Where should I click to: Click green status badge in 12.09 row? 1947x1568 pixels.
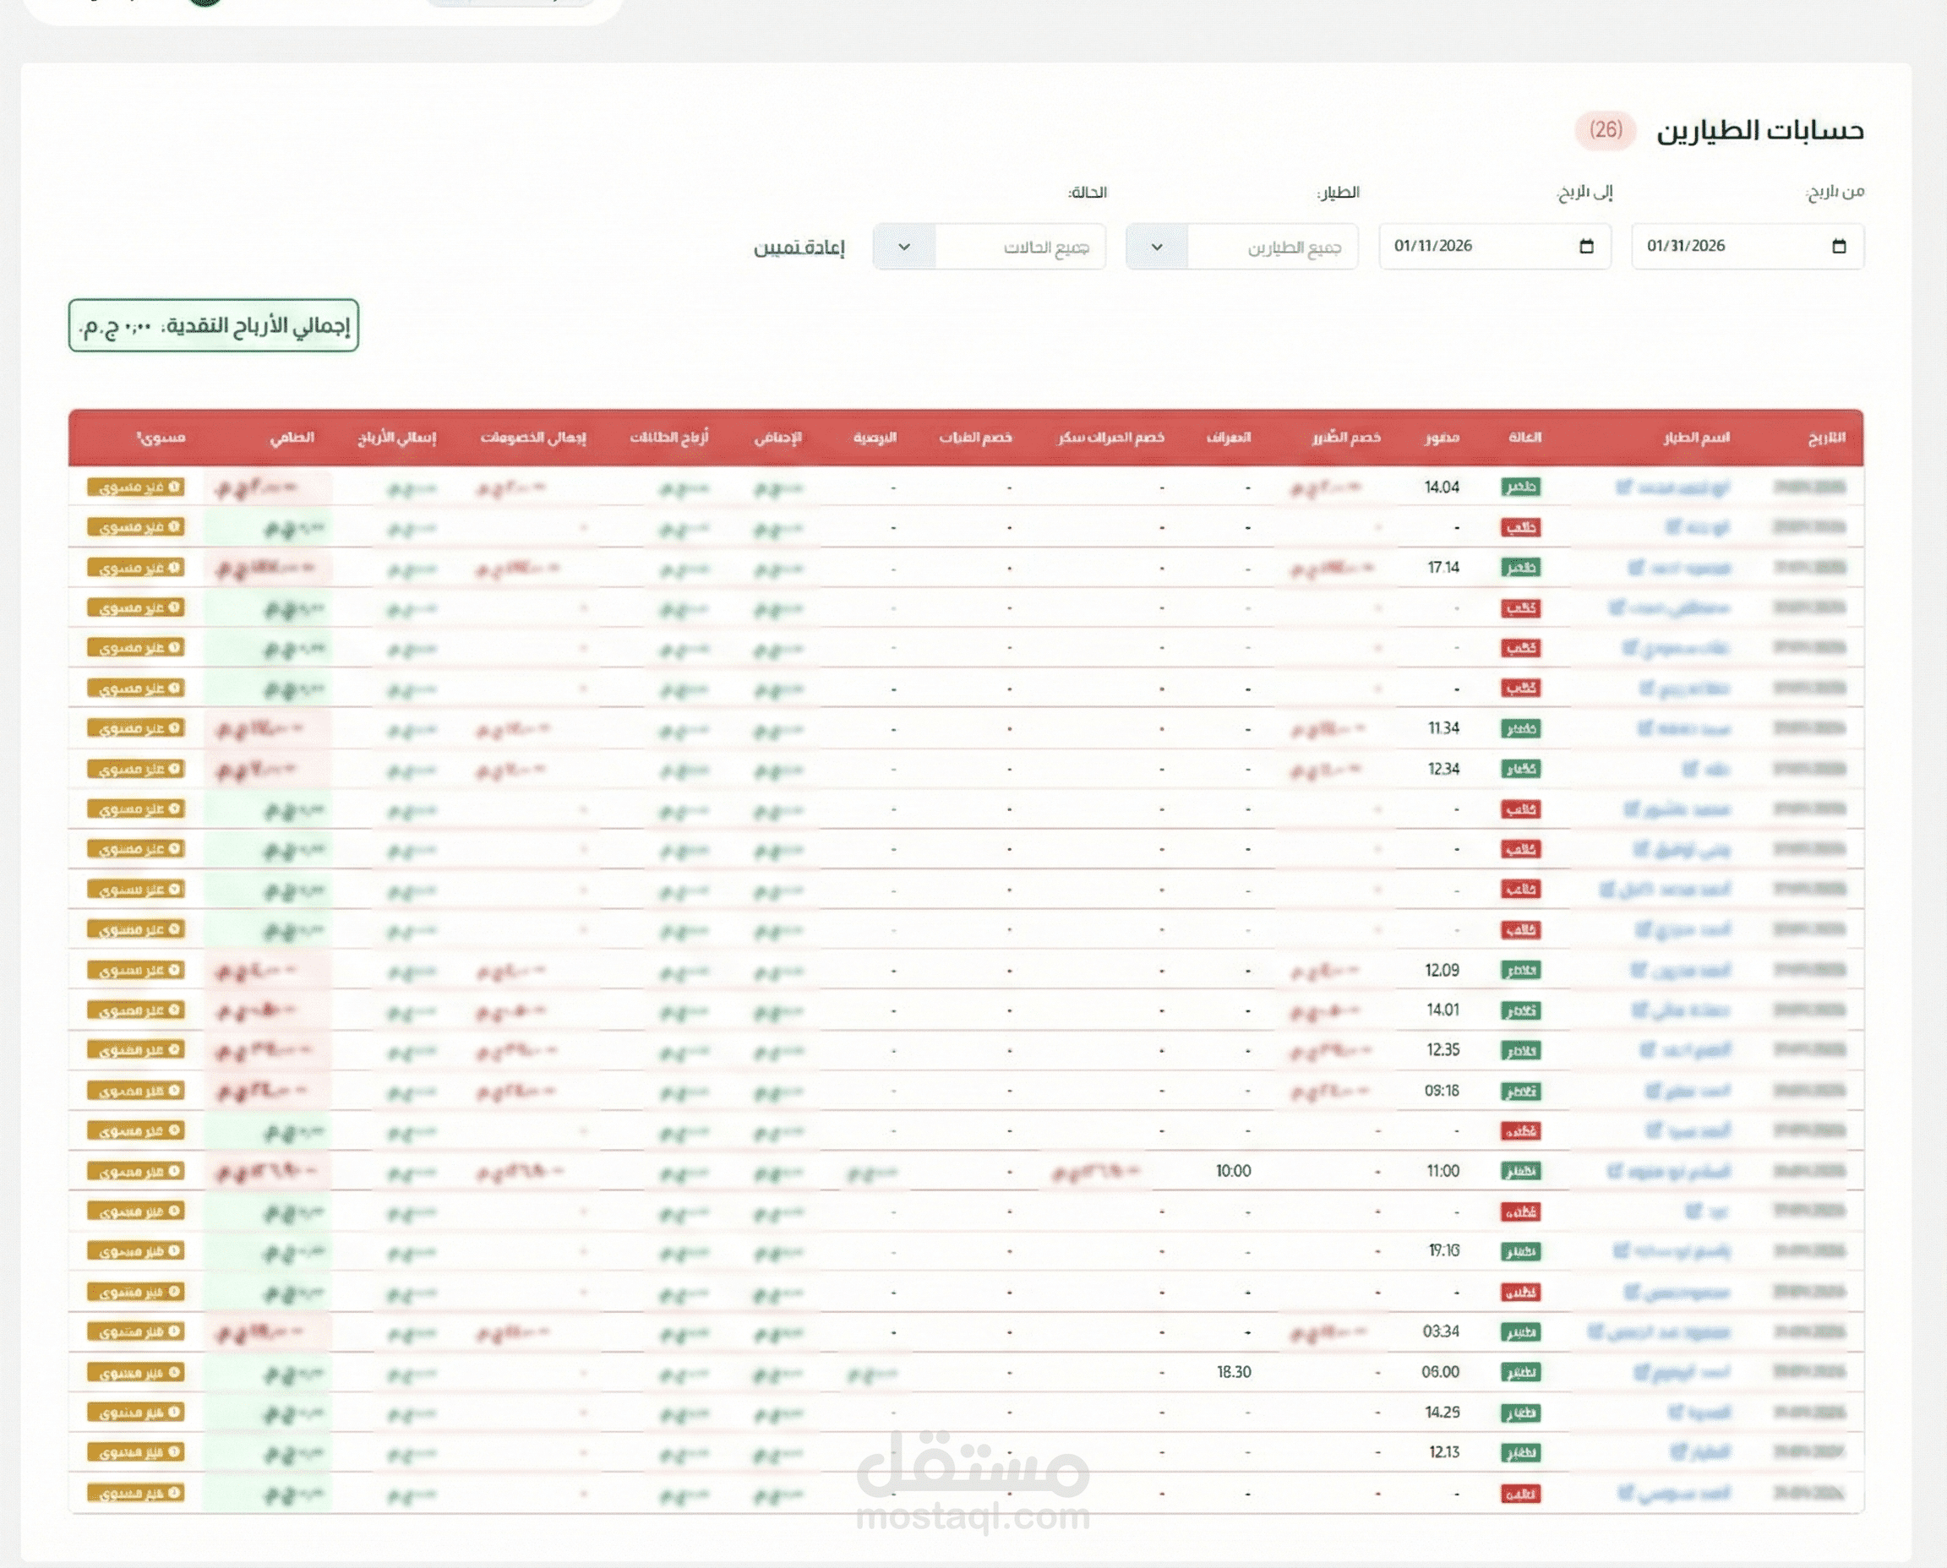[1520, 970]
